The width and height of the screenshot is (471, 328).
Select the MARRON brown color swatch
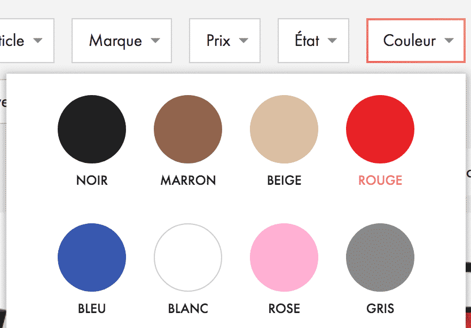[x=187, y=129]
